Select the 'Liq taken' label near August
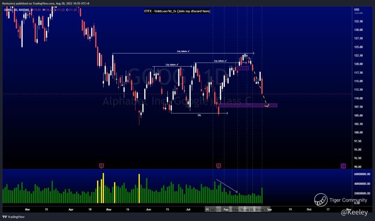The width and height of the screenshot is (375, 221). pyautogui.click(x=220, y=61)
